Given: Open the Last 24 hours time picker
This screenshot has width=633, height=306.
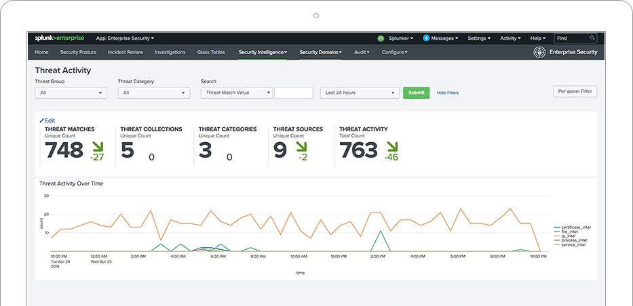Looking at the screenshot, I should [x=360, y=93].
